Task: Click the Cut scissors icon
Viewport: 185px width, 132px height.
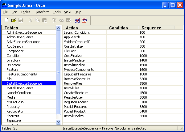Action: 30,20
